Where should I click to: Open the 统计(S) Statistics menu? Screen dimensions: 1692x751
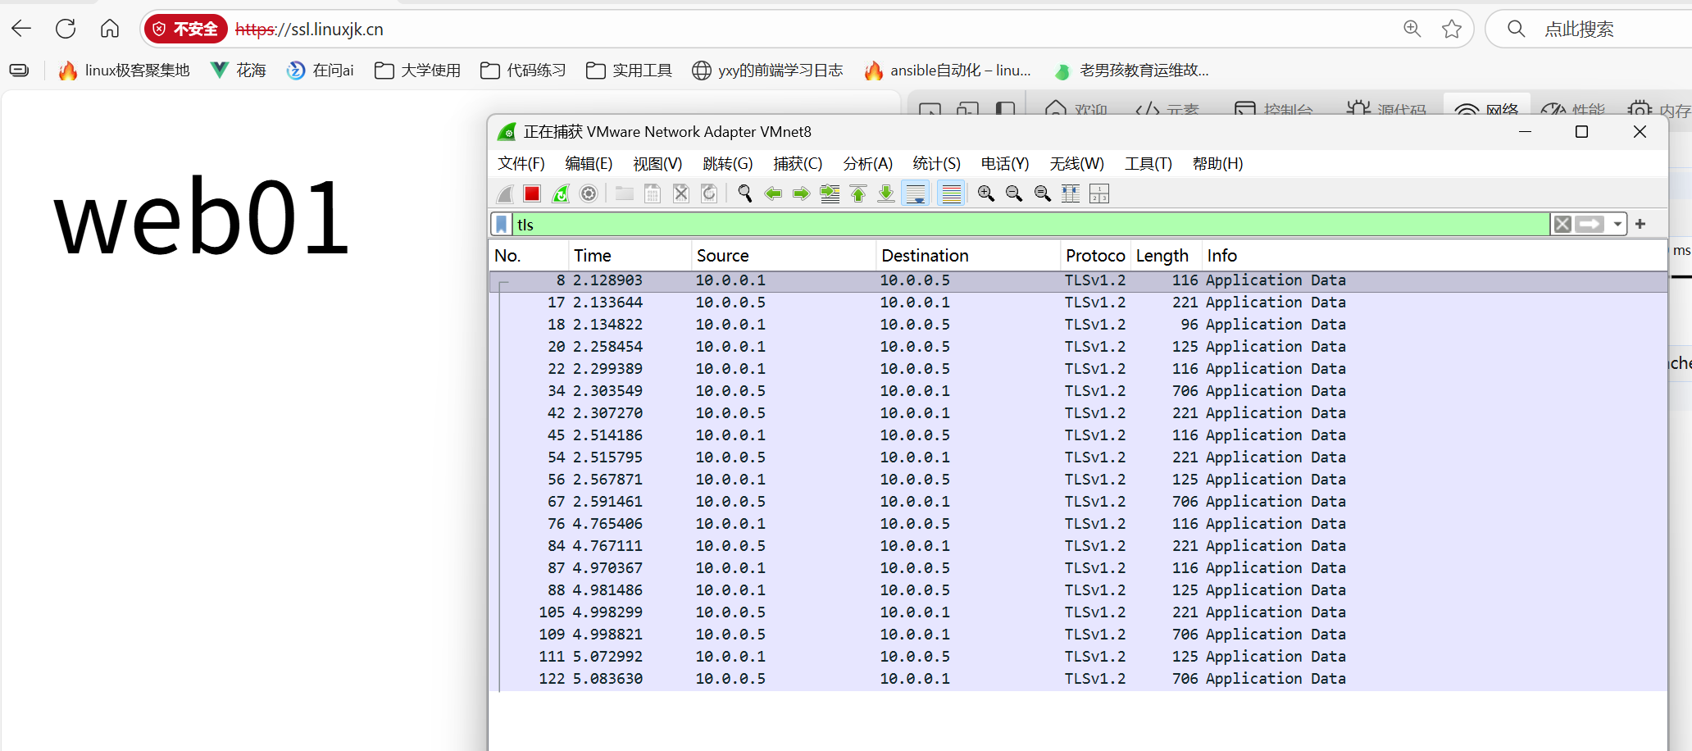pyautogui.click(x=936, y=164)
